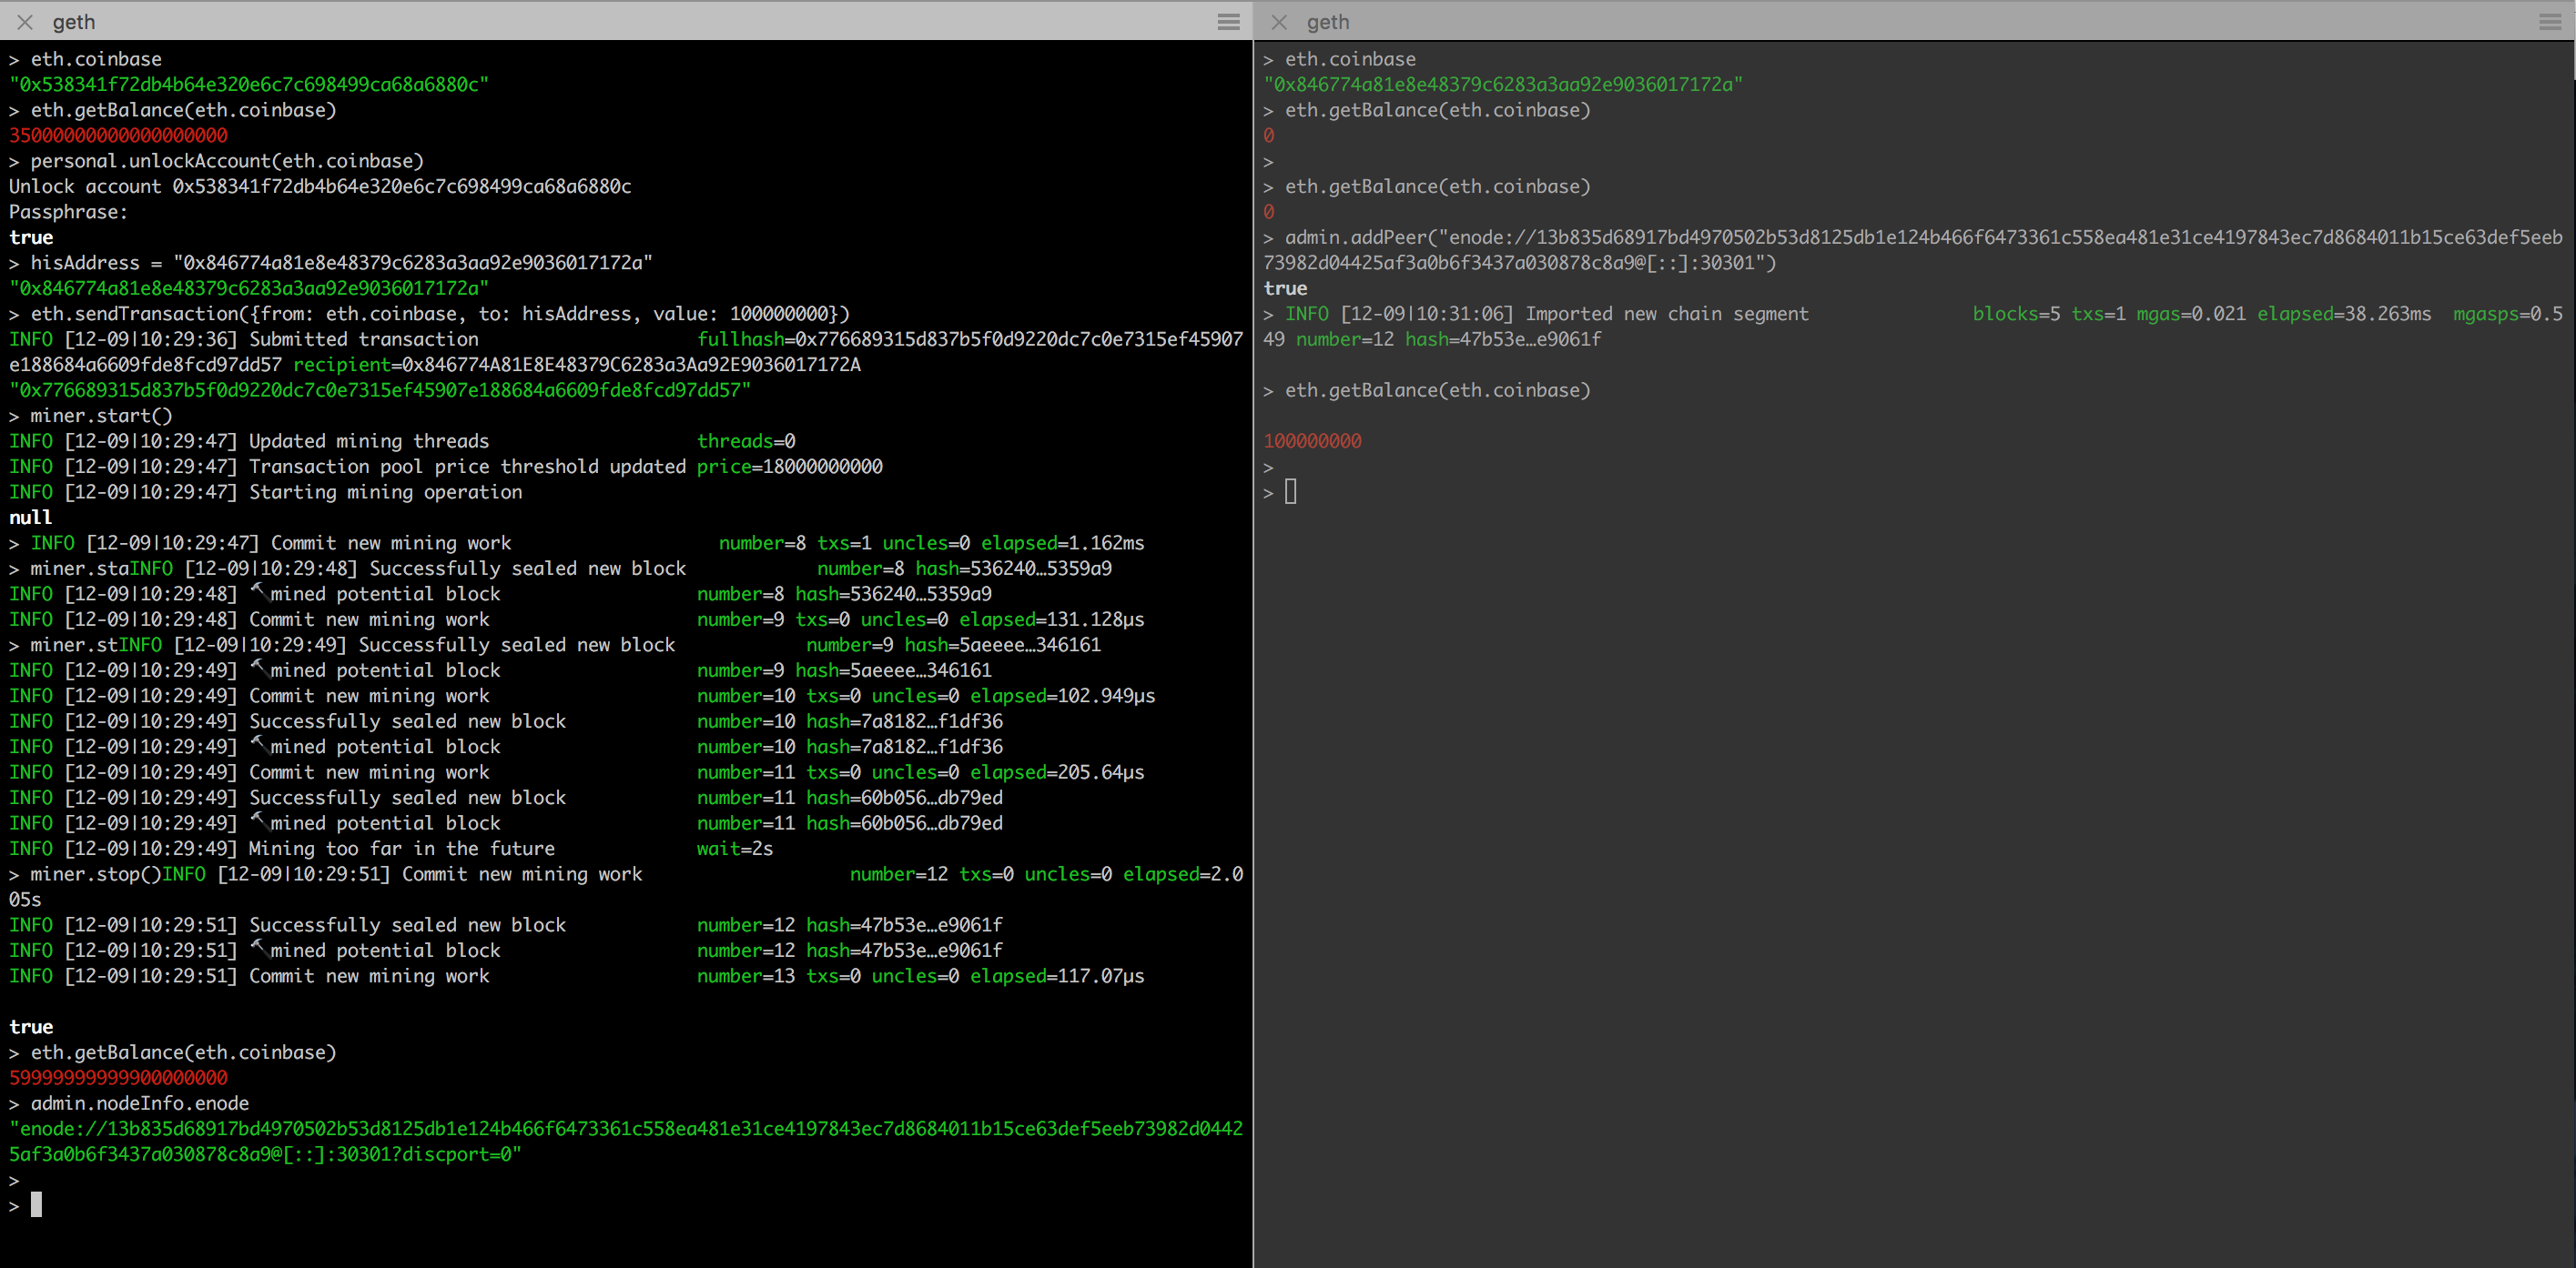This screenshot has width=2576, height=1268.
Task: Select the right geth tab title
Action: point(1327,21)
